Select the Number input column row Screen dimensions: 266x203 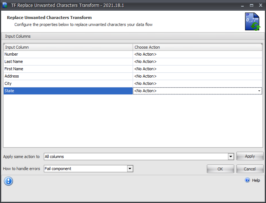pos(68,54)
